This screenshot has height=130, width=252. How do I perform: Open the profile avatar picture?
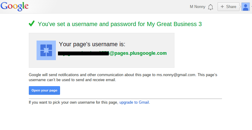(245, 7)
